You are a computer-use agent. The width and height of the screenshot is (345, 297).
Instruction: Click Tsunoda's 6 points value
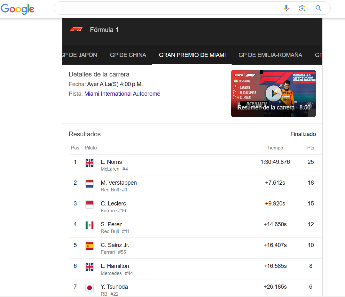[x=311, y=287]
